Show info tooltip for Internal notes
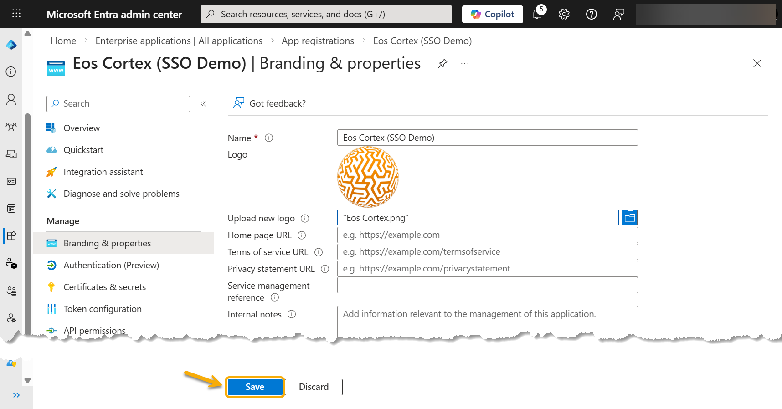 pos(292,314)
